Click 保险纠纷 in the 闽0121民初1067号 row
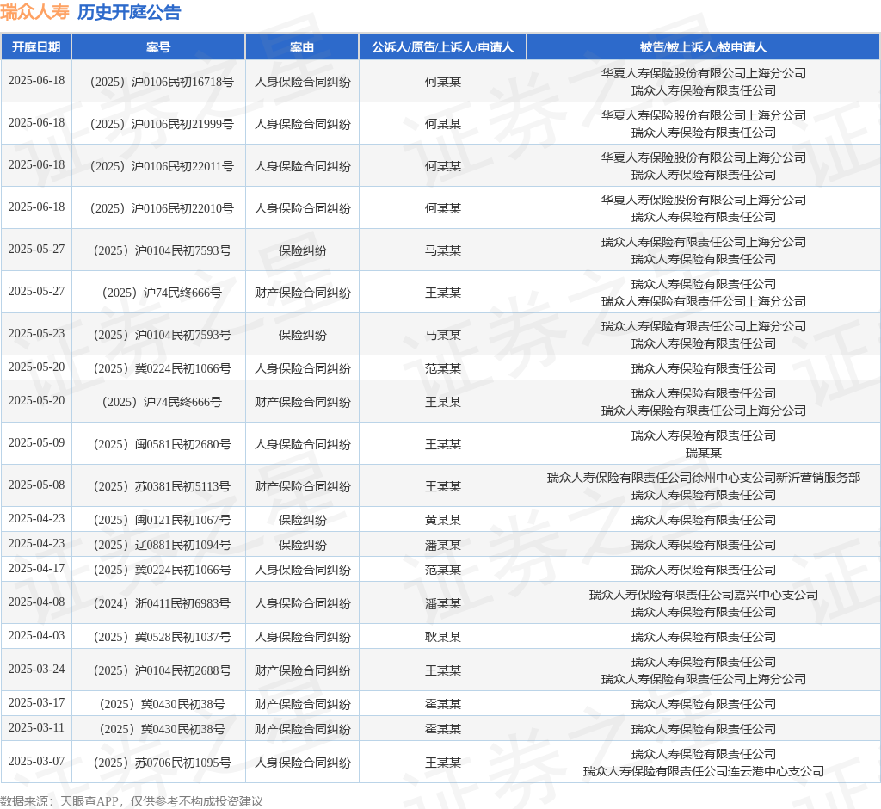This screenshot has width=881, height=809. click(302, 520)
